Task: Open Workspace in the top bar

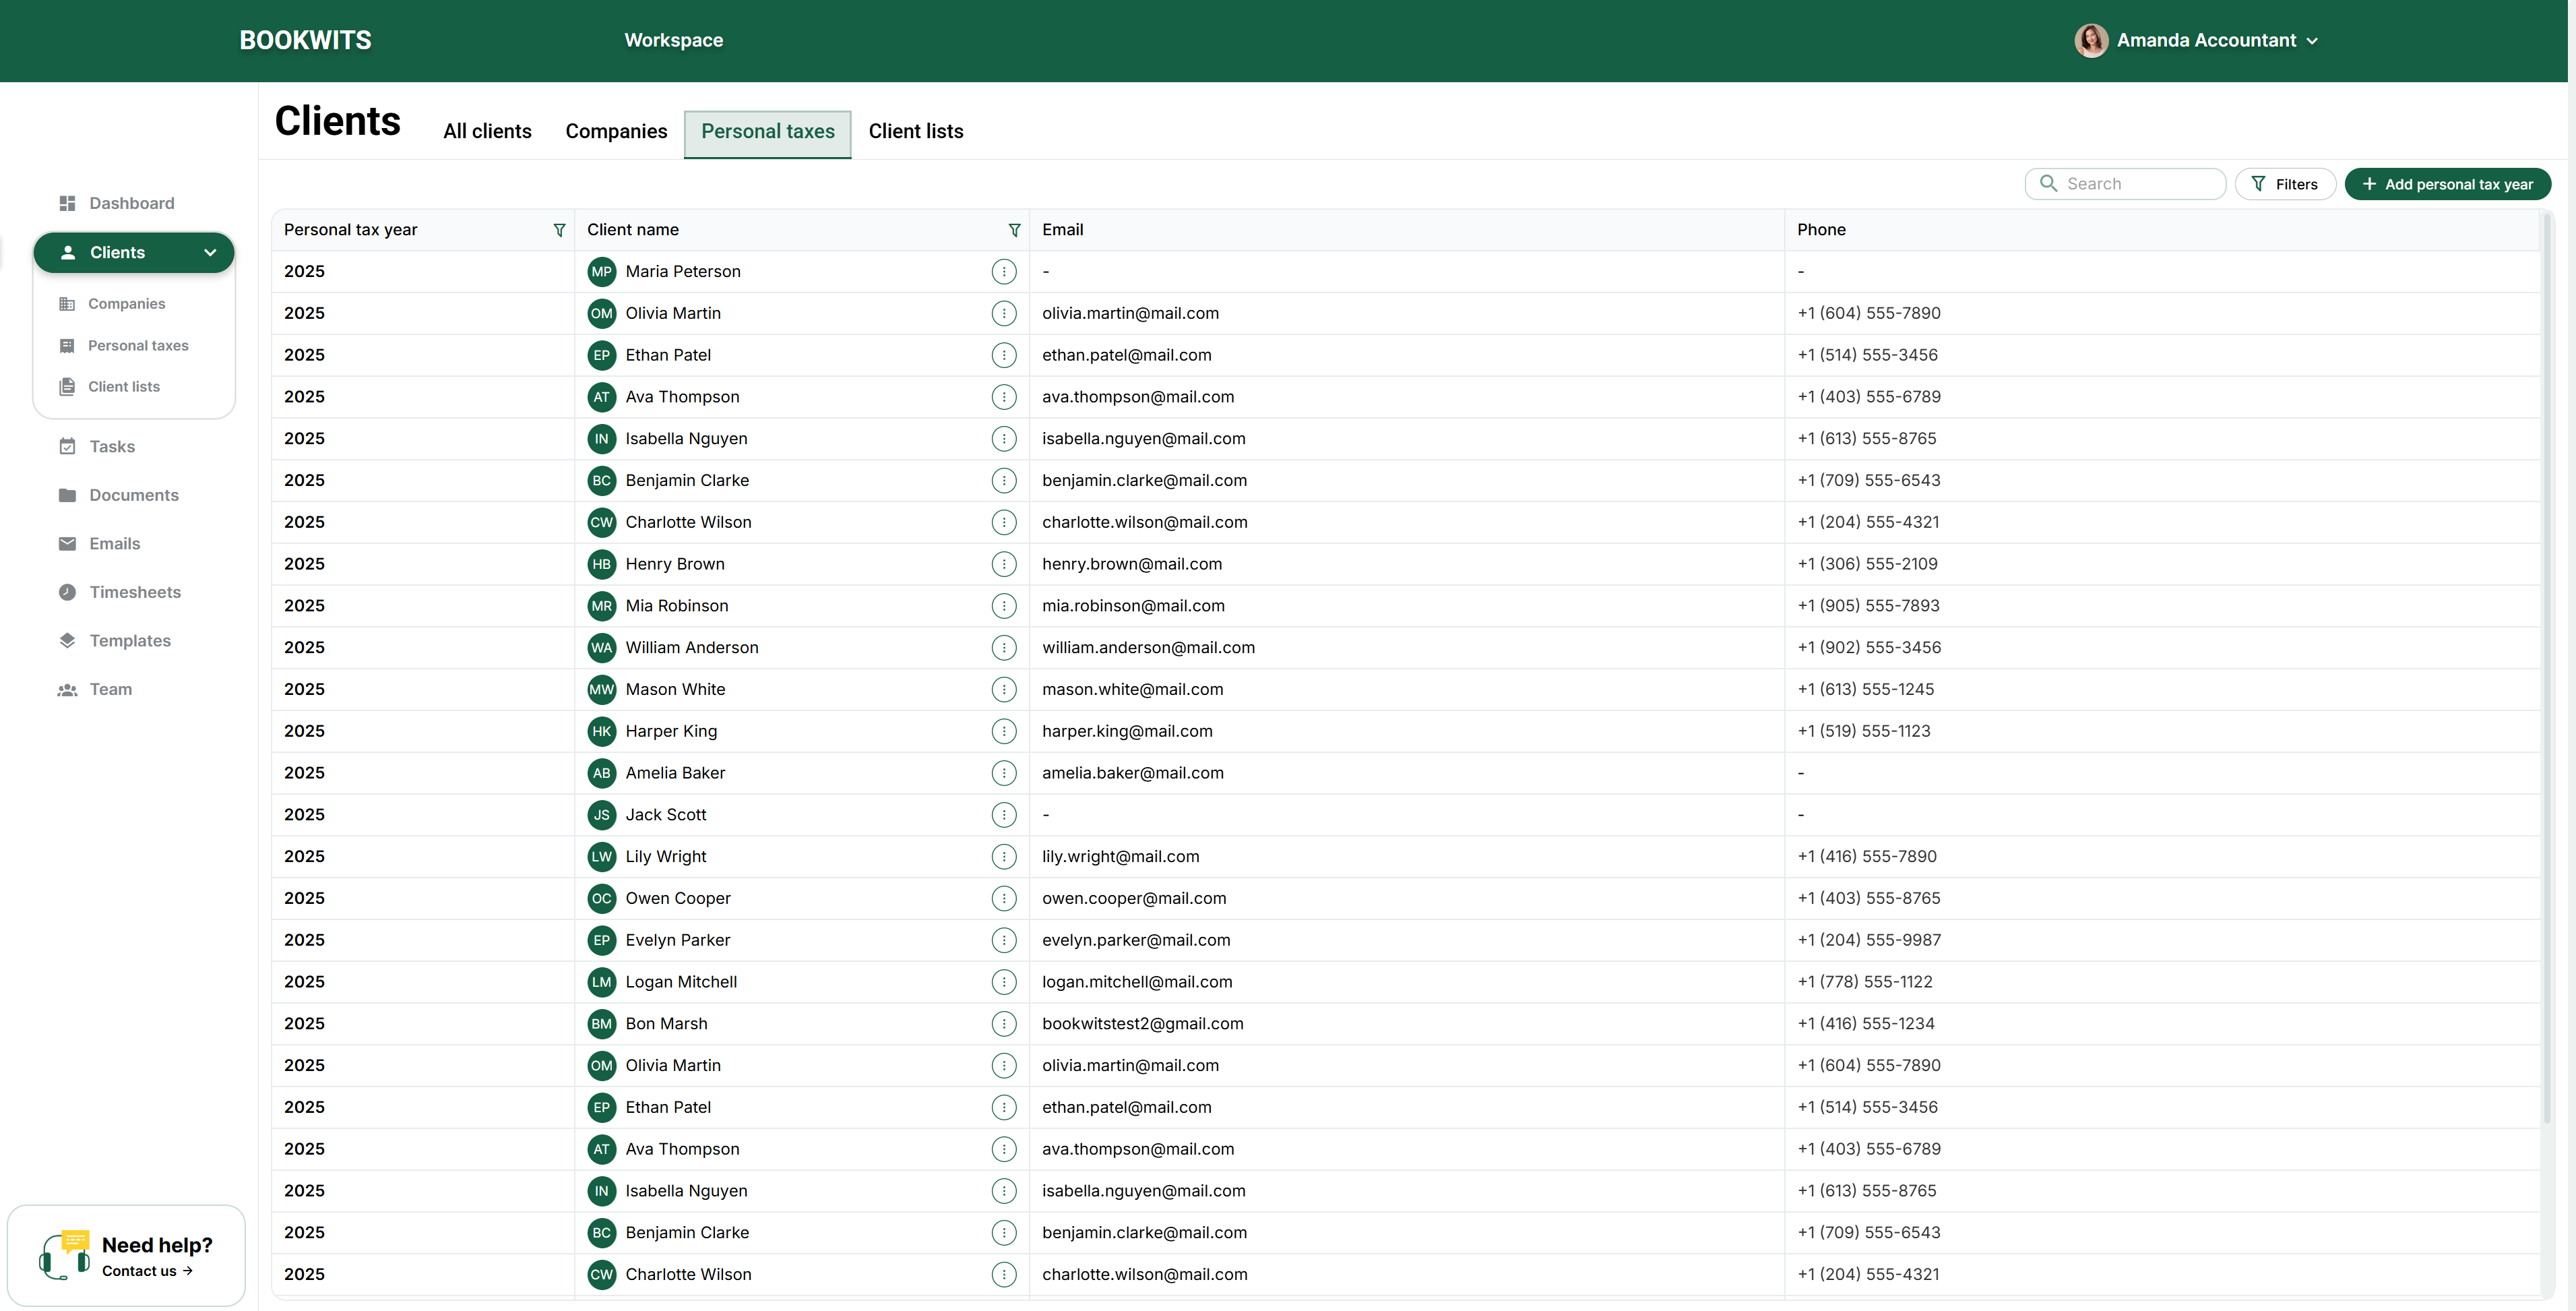Action: point(673,41)
